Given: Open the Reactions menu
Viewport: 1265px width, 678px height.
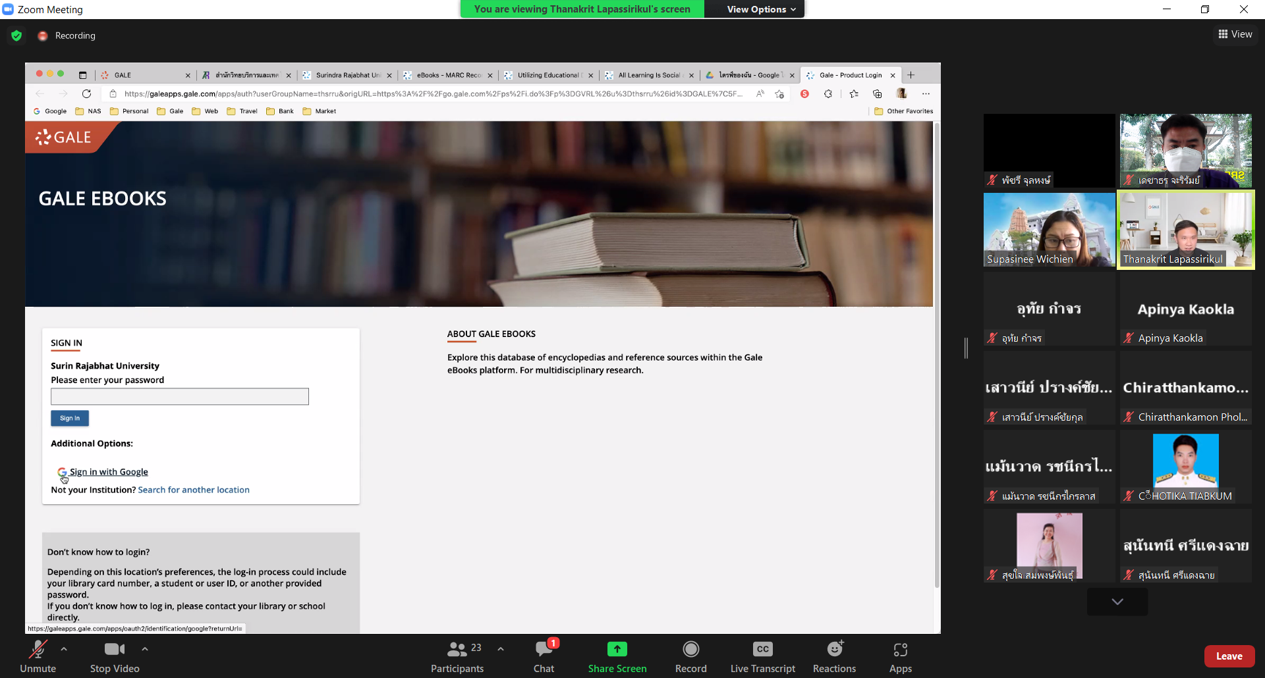Looking at the screenshot, I should [834, 656].
